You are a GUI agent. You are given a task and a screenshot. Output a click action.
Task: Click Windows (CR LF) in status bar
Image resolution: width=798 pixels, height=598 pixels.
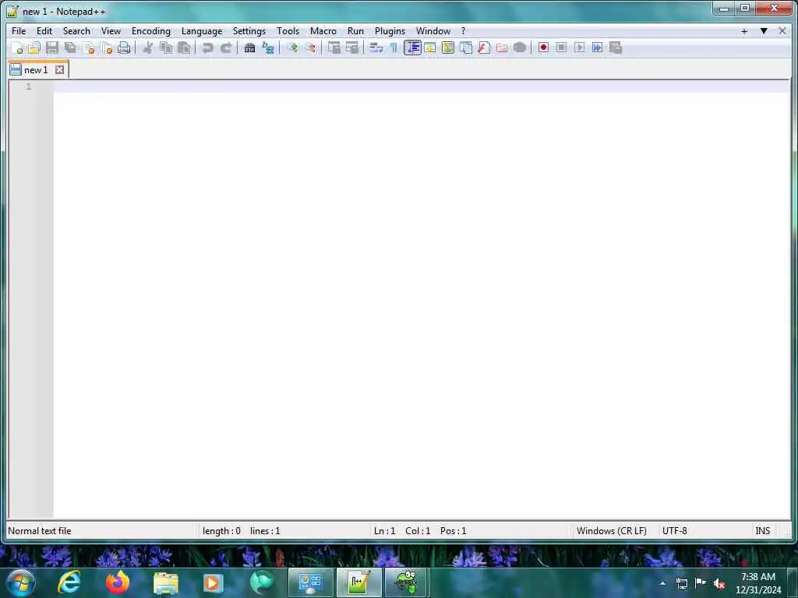point(611,531)
